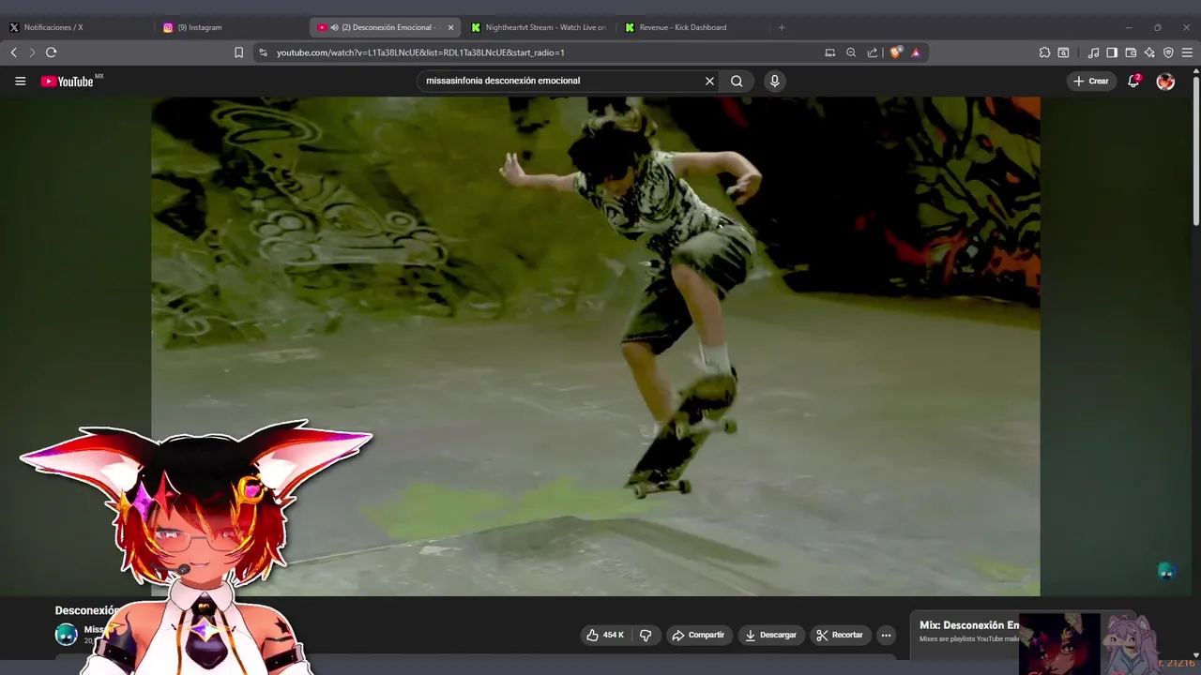1201x675 pixels.
Task: Clear the YouTube search box text
Action: (x=709, y=81)
